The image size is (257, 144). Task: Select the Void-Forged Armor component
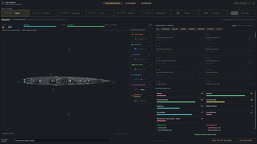229,61
